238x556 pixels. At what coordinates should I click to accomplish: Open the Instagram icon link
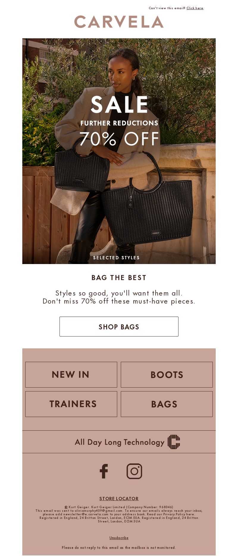tap(134, 471)
